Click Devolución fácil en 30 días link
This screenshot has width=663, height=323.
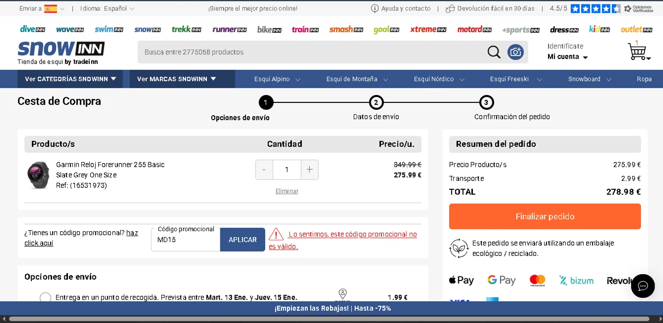tap(490, 8)
